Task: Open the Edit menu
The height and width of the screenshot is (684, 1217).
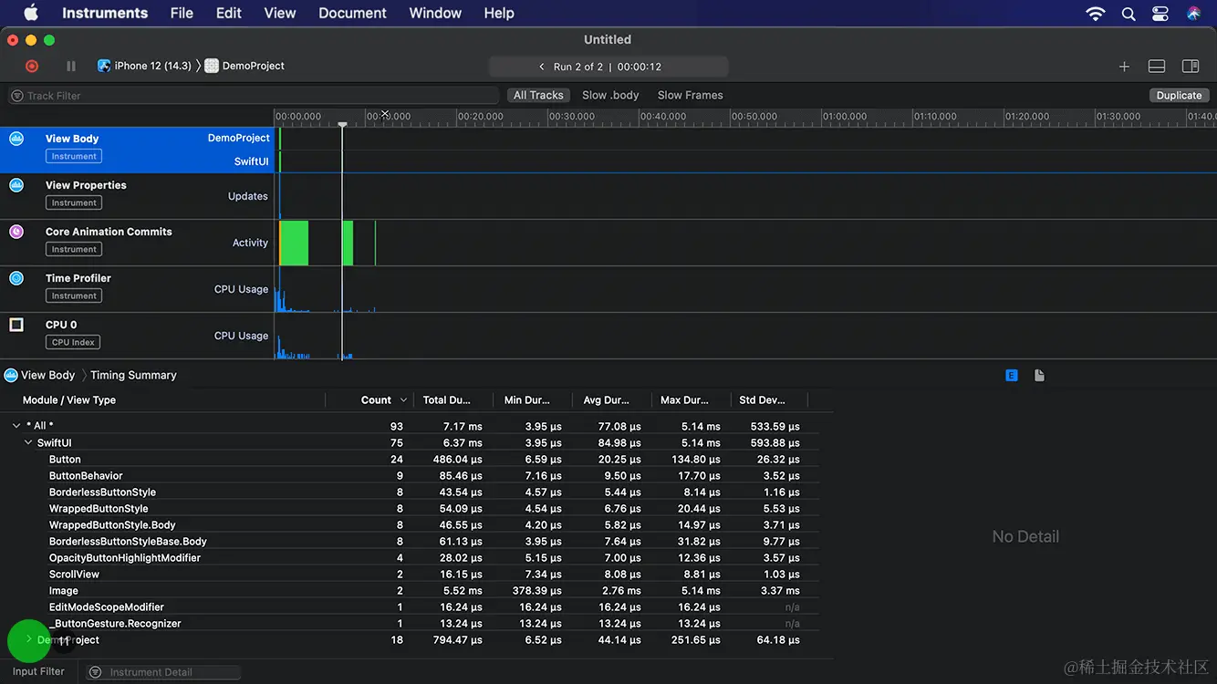Action: coord(229,13)
